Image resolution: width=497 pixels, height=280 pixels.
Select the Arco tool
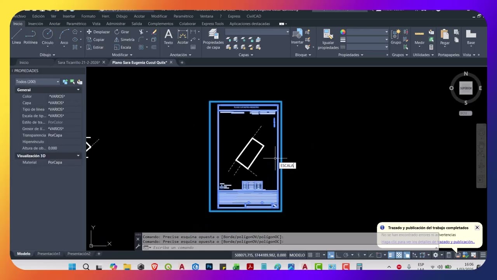(64, 37)
